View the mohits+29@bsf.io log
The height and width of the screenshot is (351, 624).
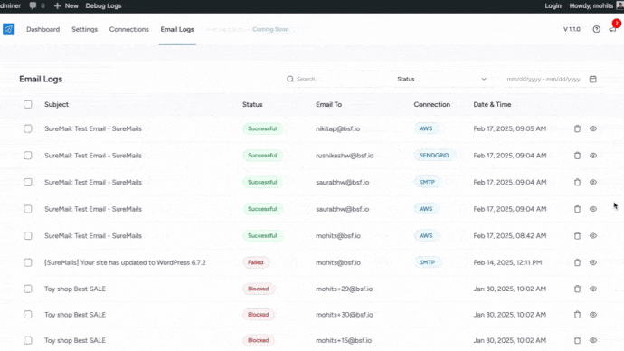click(x=593, y=289)
